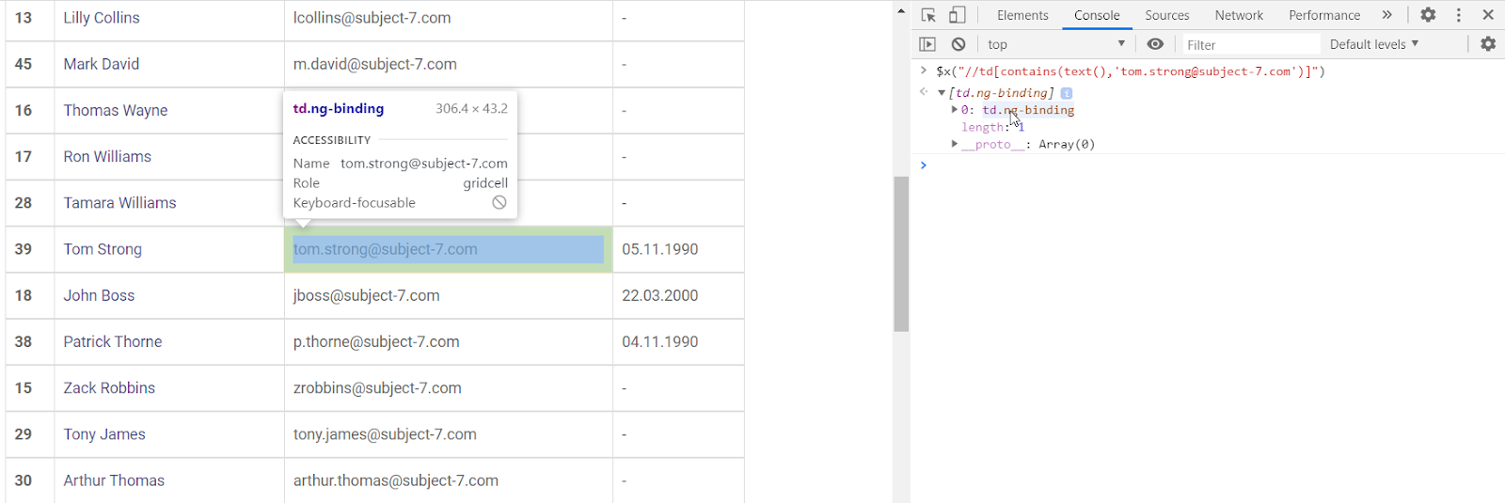Show the console sidebar panel
Viewport: 1505px width, 503px height.
pyautogui.click(x=927, y=44)
